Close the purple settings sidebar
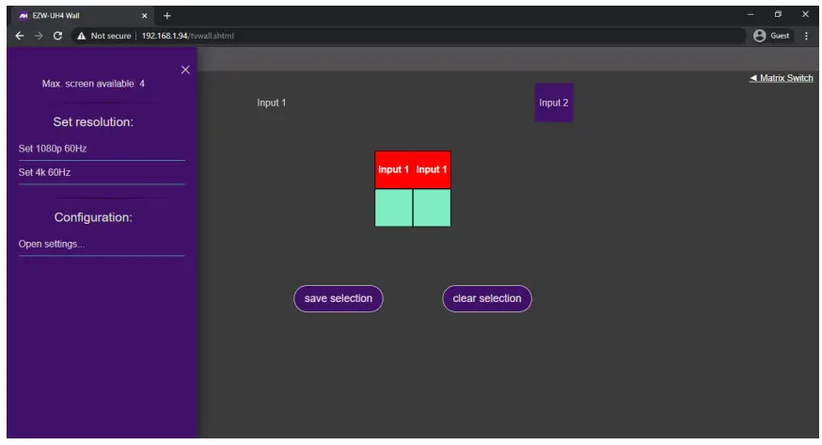This screenshot has height=445, width=822. tap(185, 70)
